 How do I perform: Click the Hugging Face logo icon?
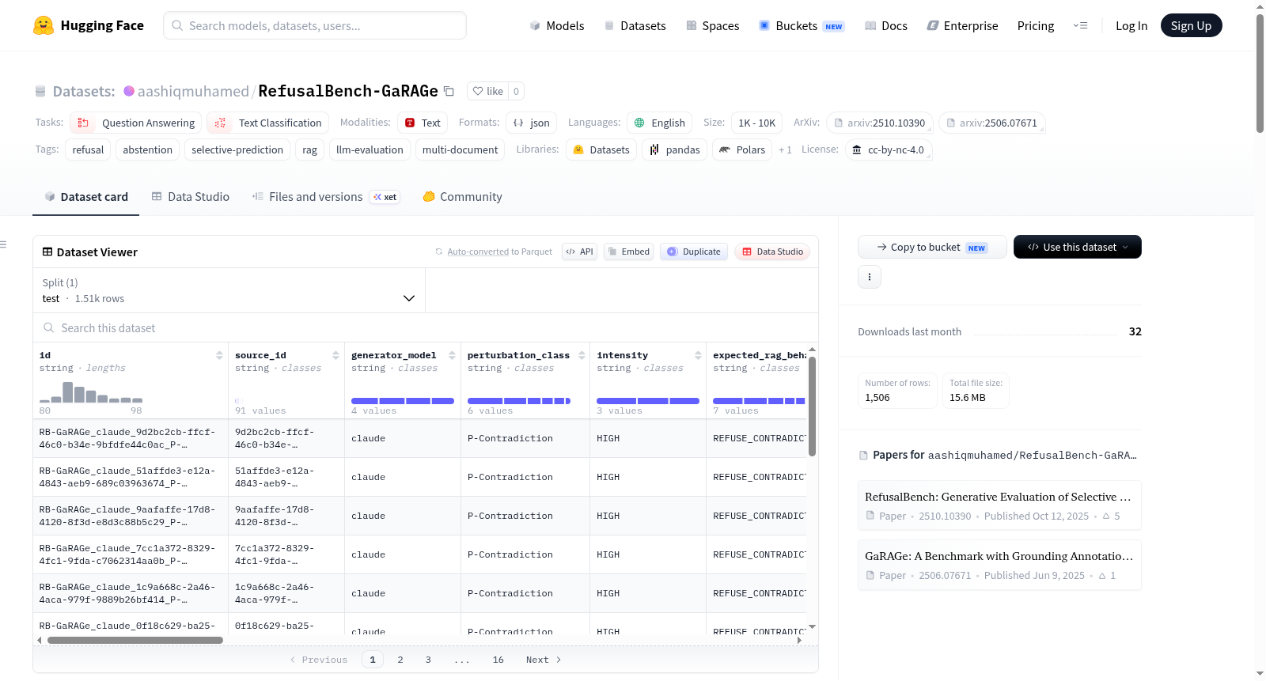(x=44, y=25)
